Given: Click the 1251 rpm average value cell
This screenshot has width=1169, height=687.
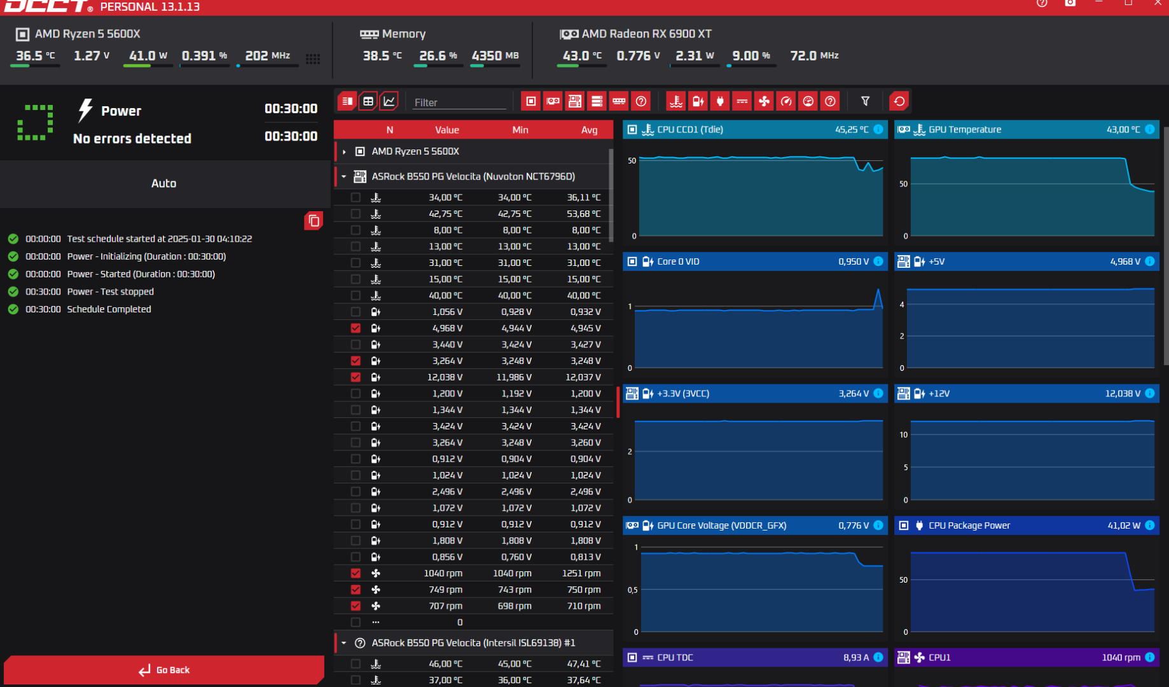Looking at the screenshot, I should coord(581,573).
